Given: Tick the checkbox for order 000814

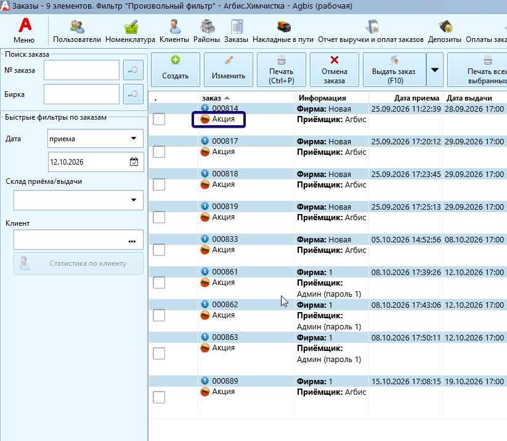Looking at the screenshot, I should click(x=159, y=119).
